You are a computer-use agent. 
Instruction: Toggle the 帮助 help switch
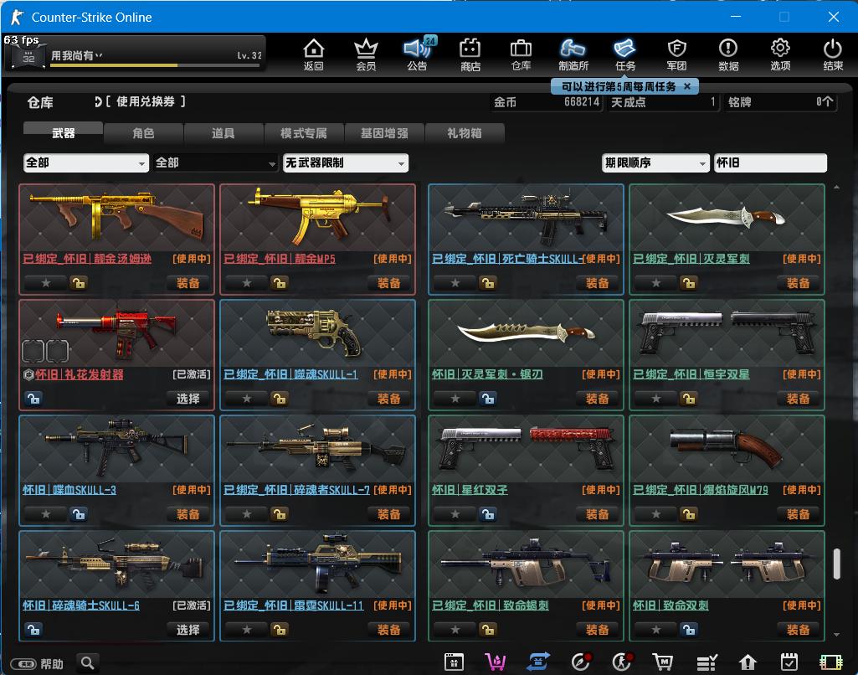(23, 664)
